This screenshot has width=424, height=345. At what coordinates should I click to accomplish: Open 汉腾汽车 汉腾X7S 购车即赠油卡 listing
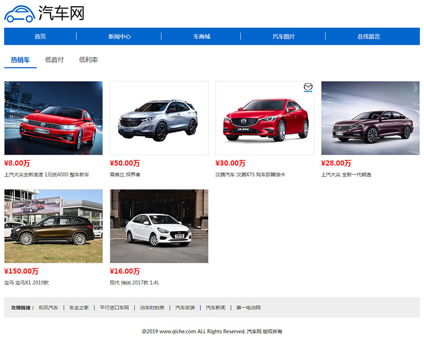pos(250,175)
